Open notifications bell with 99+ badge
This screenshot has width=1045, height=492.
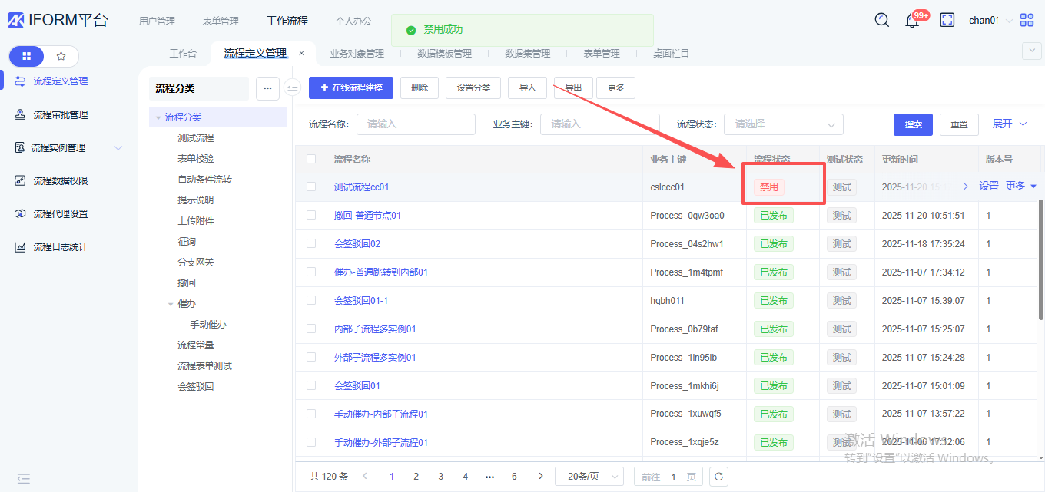click(913, 21)
